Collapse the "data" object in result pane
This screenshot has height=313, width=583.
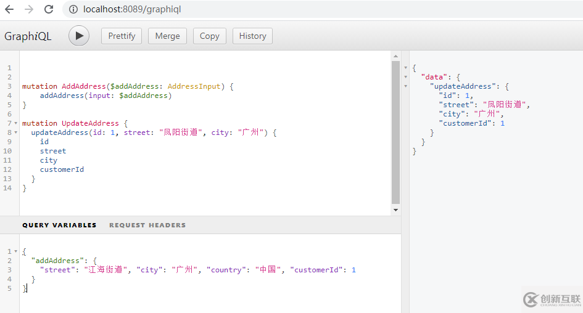point(406,77)
